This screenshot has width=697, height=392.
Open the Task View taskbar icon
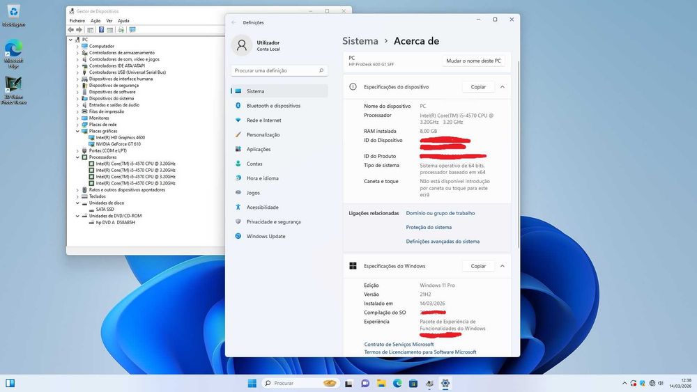pos(348,383)
